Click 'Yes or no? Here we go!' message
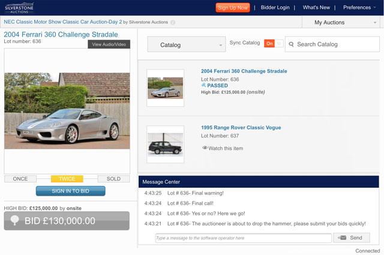The image size is (384, 255). [206, 214]
